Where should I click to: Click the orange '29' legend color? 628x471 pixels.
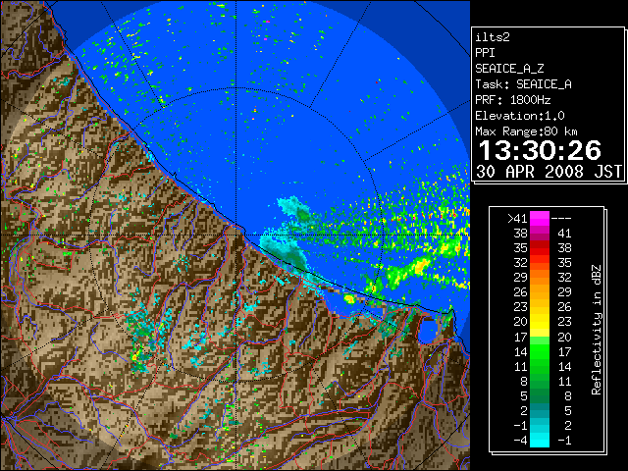pyautogui.click(x=540, y=277)
